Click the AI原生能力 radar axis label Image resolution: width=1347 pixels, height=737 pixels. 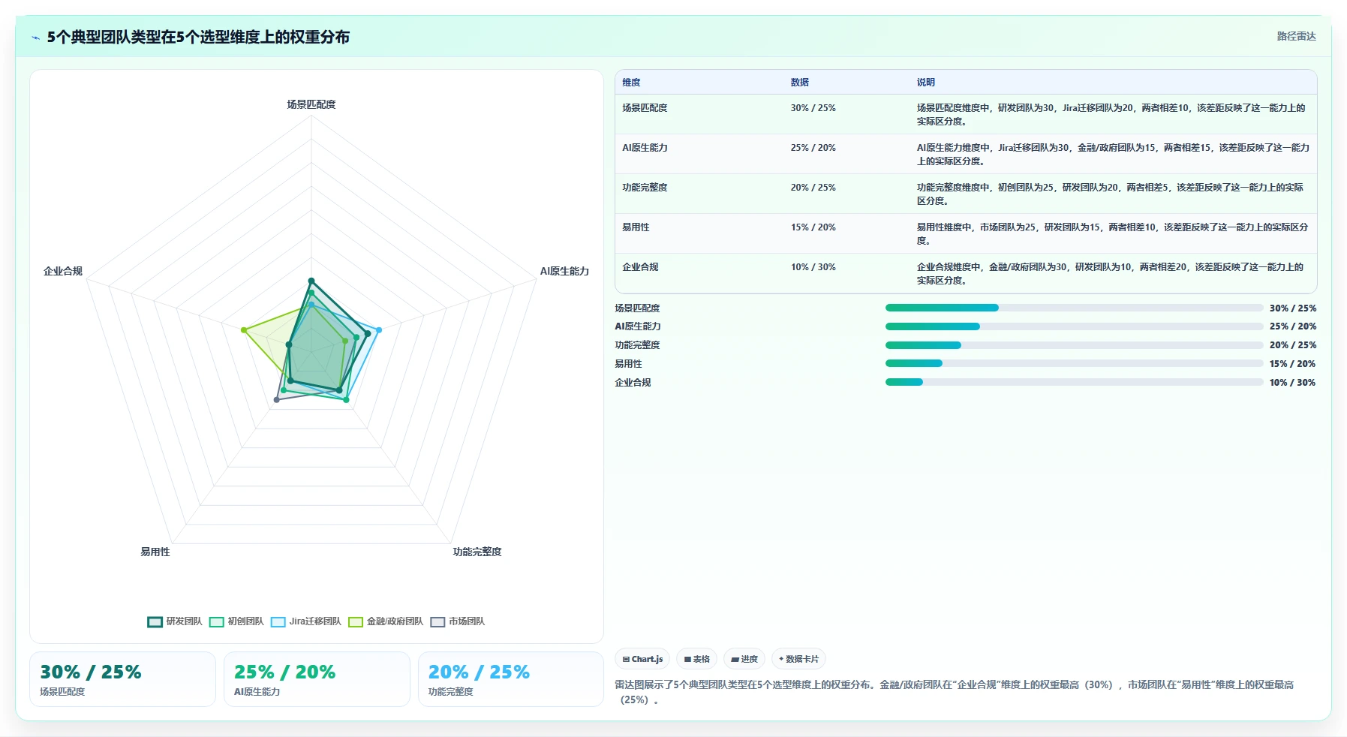[564, 271]
